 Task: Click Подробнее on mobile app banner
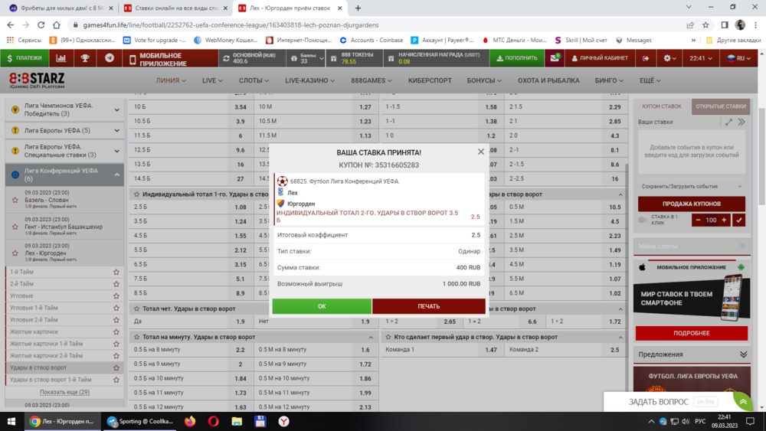(x=691, y=333)
